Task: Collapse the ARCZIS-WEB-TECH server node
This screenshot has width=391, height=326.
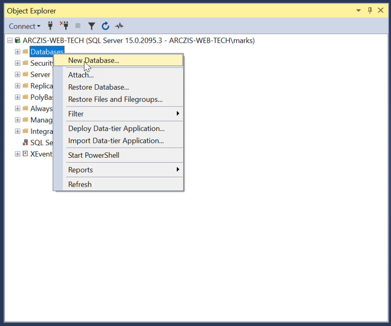Action: [10, 40]
